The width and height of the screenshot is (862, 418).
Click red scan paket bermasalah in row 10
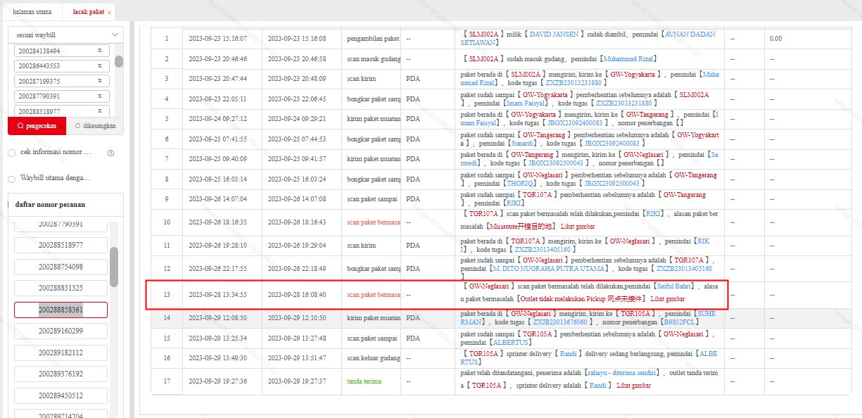pyautogui.click(x=374, y=222)
